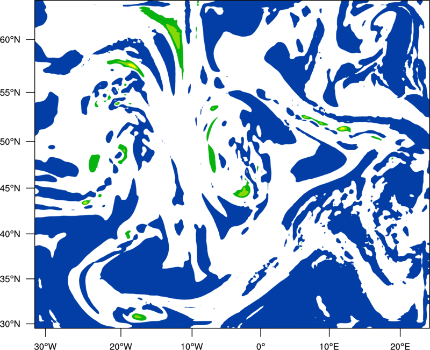Screen dimensions: 430x350
Task: Click the 0° longitude label
Action: (261, 346)
